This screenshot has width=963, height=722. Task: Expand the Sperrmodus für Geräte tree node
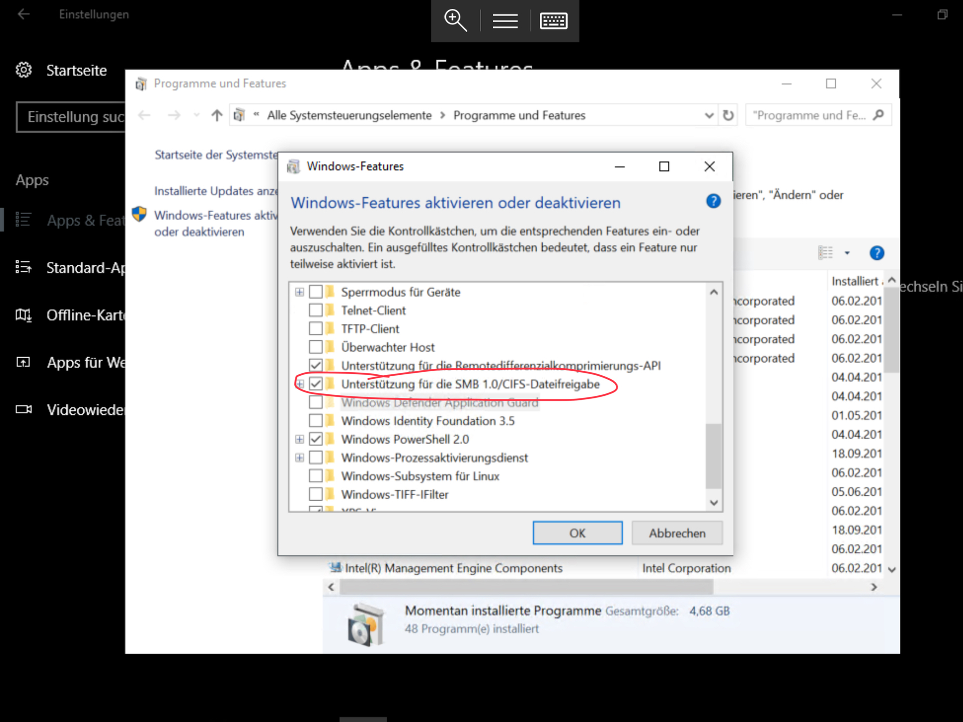pos(299,292)
